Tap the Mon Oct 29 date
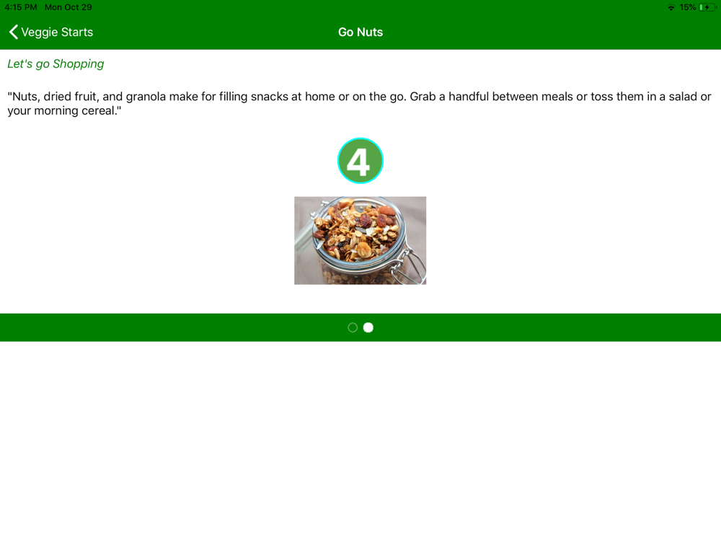 (x=68, y=7)
